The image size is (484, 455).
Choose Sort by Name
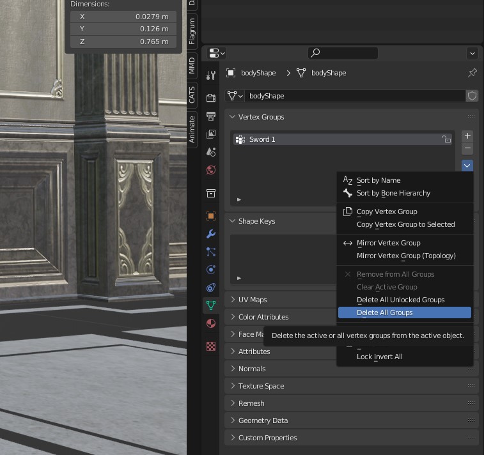click(405, 180)
